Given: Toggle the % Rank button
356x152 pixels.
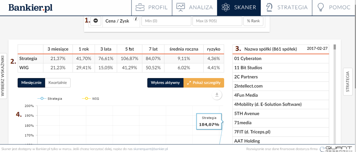Looking at the screenshot, I should 254,21.
